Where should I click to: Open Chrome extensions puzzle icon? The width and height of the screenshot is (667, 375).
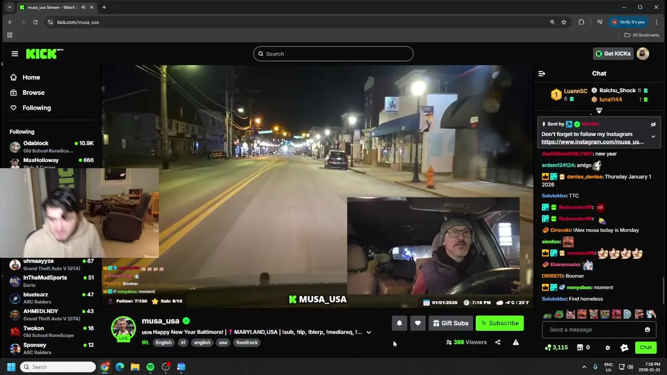582,22
